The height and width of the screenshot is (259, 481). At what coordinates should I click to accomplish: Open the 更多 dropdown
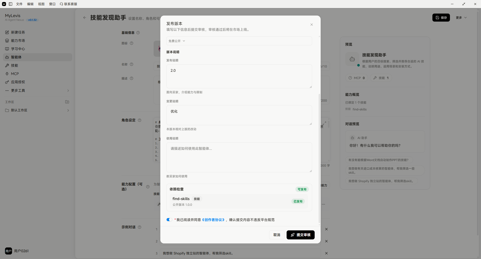pos(461,18)
